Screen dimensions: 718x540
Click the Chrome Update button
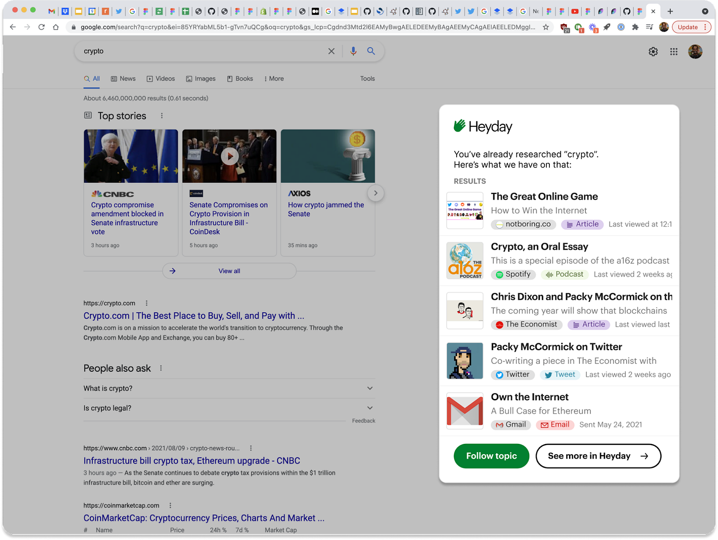tap(687, 27)
